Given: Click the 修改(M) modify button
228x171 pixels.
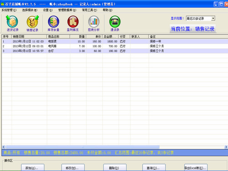Looking at the screenshot, I should [x=73, y=167].
